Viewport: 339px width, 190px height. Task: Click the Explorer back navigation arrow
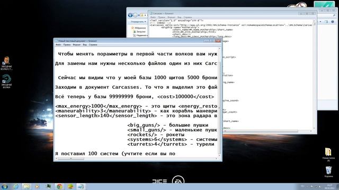[x=130, y=15]
